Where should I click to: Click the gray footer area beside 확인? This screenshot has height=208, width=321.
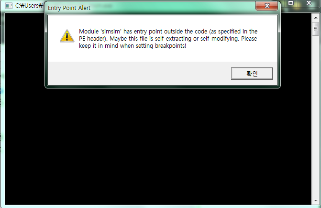pos(139,74)
